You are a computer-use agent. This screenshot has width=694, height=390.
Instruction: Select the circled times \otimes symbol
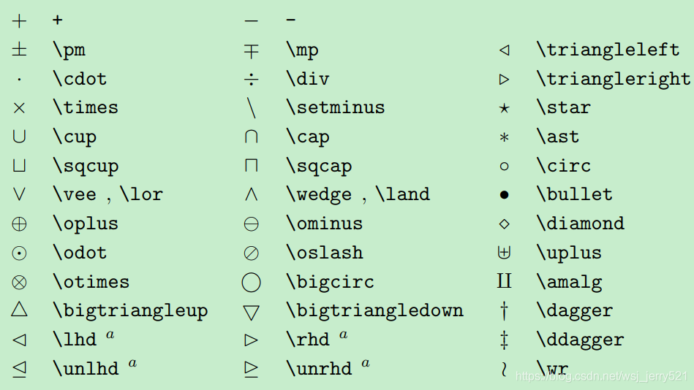tap(19, 283)
